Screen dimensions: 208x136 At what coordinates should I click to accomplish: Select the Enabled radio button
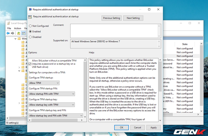[x=30, y=31]
